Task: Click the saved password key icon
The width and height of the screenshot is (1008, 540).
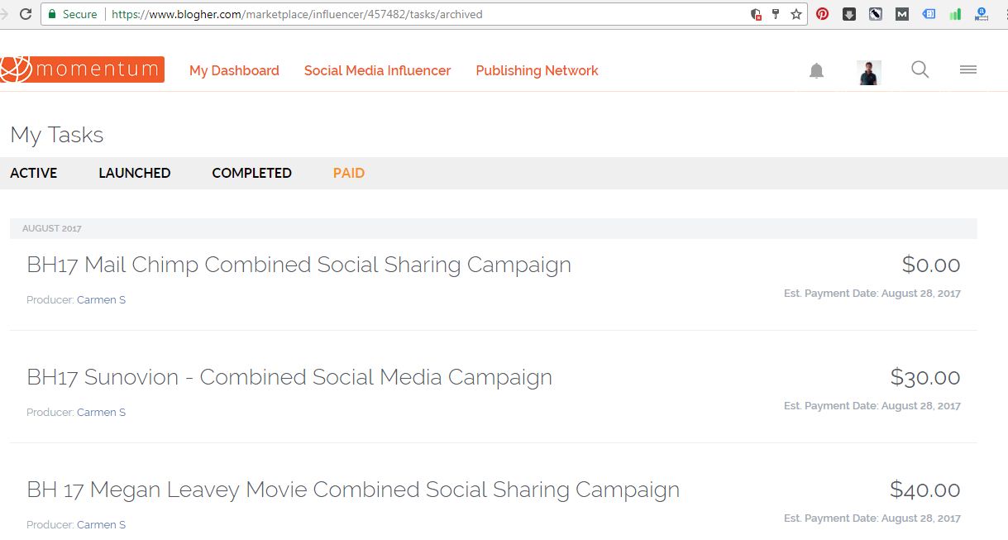Action: pos(776,14)
